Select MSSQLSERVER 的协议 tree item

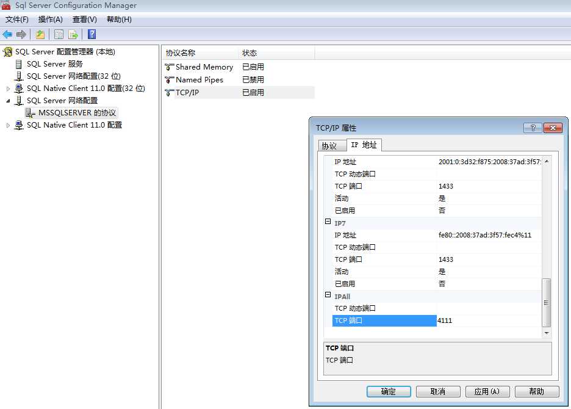[x=77, y=113]
